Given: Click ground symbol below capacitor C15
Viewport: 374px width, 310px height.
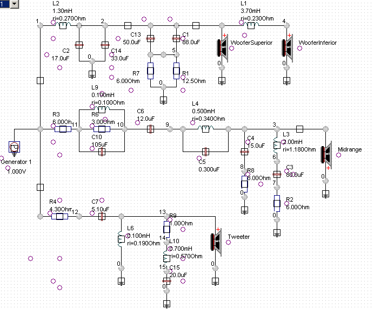Looking at the screenshot, I should [x=166, y=304].
